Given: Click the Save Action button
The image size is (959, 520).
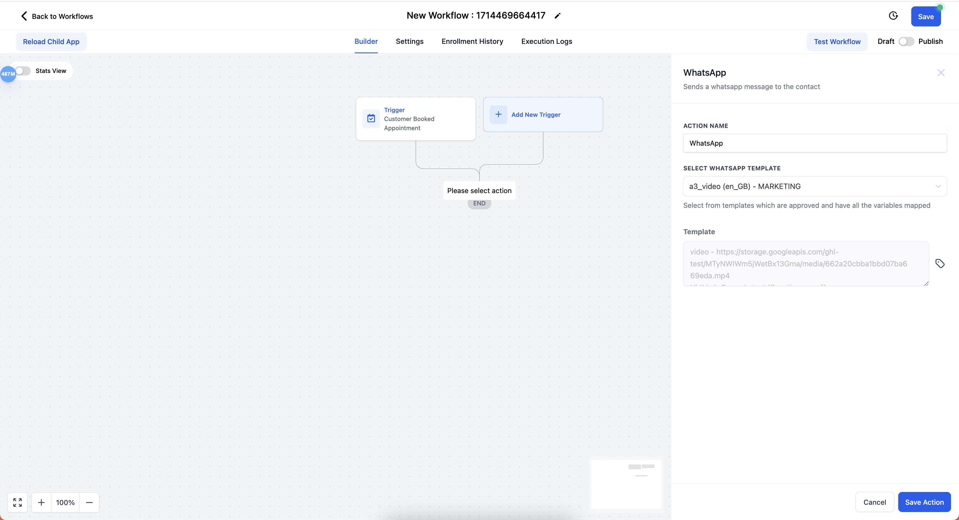Looking at the screenshot, I should point(924,502).
